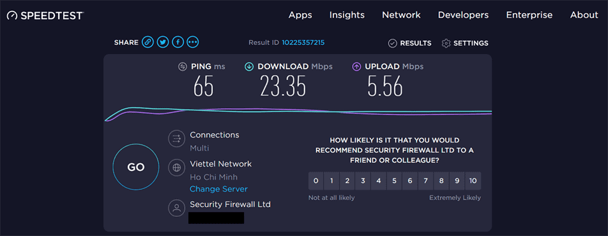Rate recommendation score 4
The height and width of the screenshot is (236, 608).
(379, 181)
